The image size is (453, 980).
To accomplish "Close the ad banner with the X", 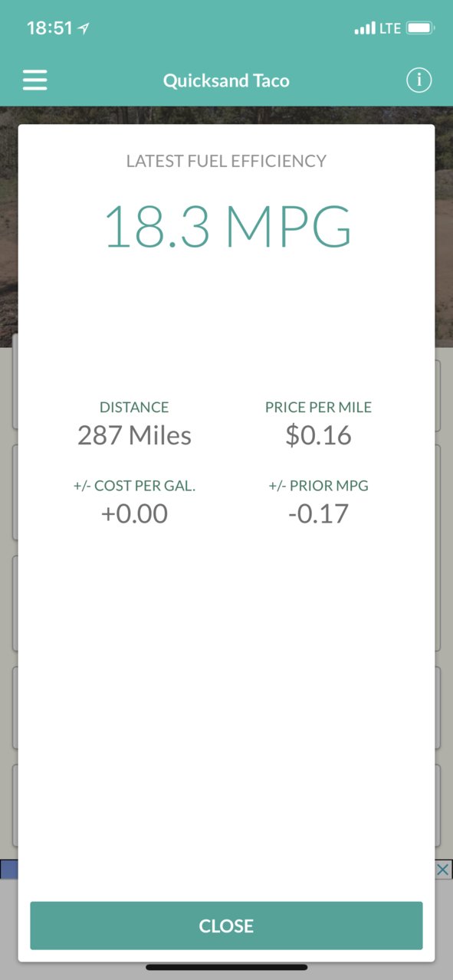I will [x=442, y=870].
